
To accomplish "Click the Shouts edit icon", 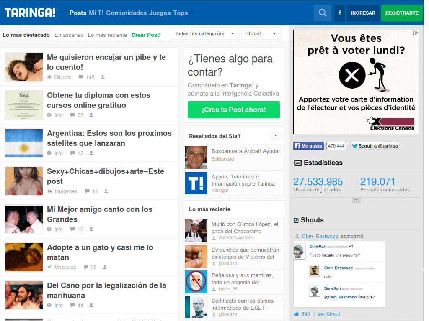I will (x=296, y=220).
